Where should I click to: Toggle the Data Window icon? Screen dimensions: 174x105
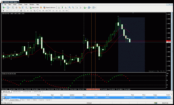[16, 7]
